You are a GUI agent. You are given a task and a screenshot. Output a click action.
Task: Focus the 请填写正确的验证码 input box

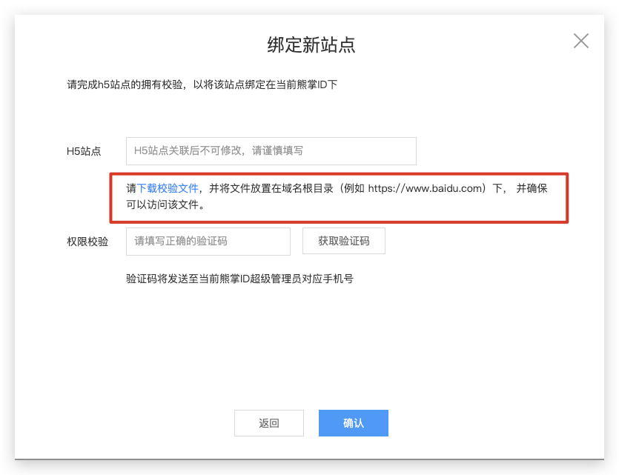click(x=208, y=241)
